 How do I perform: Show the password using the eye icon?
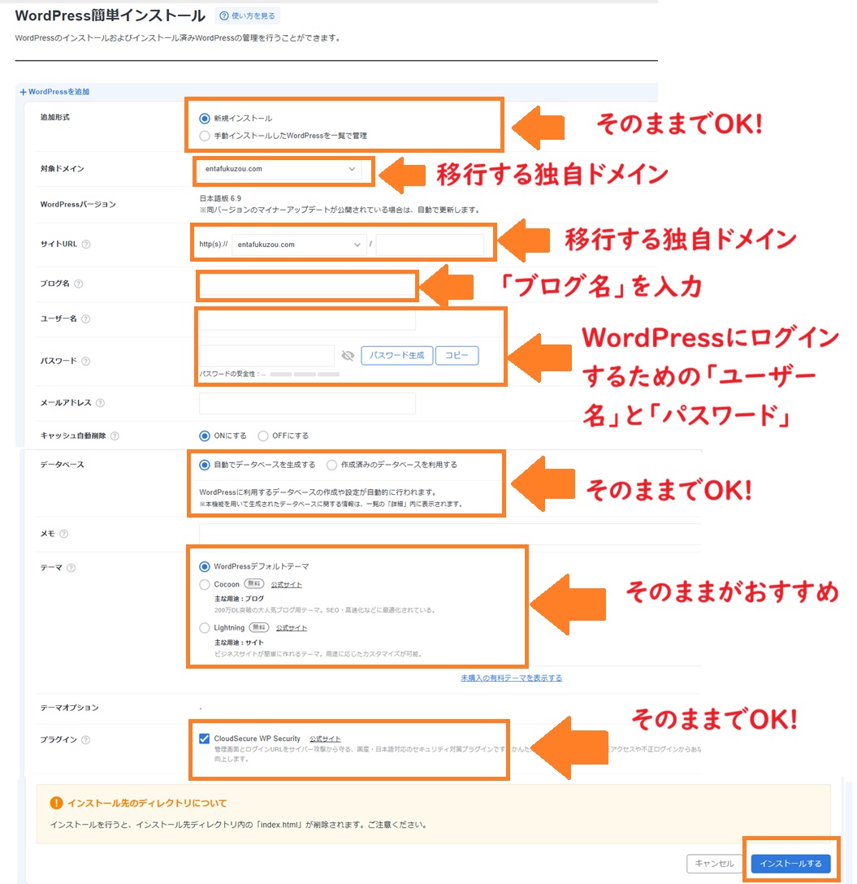(348, 355)
